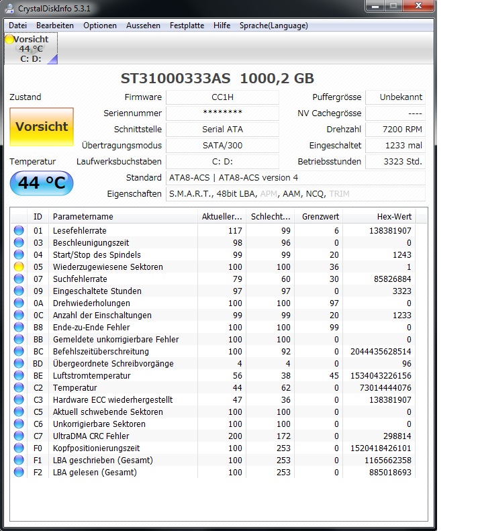Click the status dot for Luftstromtemperatur
Screen dimensions: 478x531
19,375
